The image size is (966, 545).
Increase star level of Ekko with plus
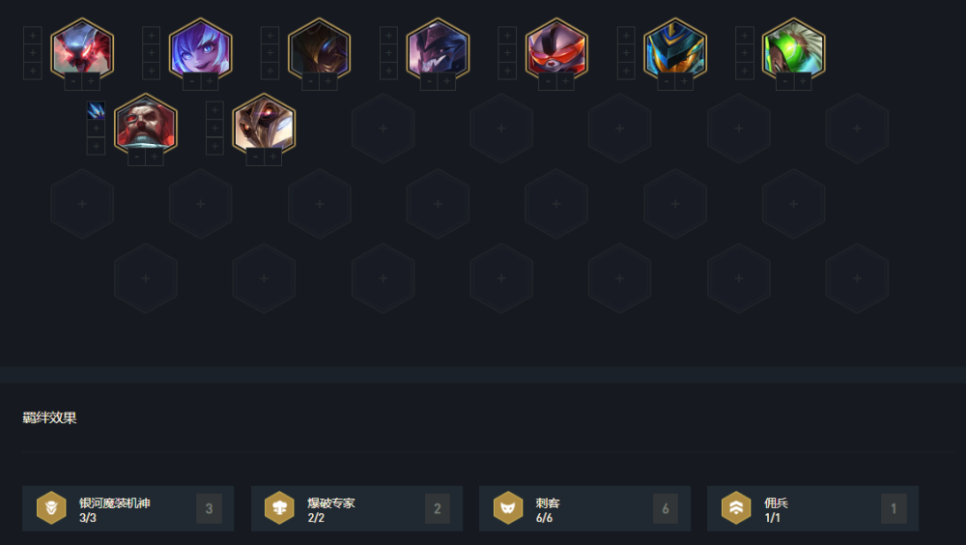pyautogui.click(x=802, y=81)
